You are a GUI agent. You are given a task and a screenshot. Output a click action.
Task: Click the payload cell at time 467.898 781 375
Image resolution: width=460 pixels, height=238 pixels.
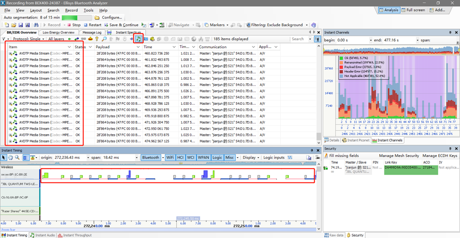(x=119, y=98)
